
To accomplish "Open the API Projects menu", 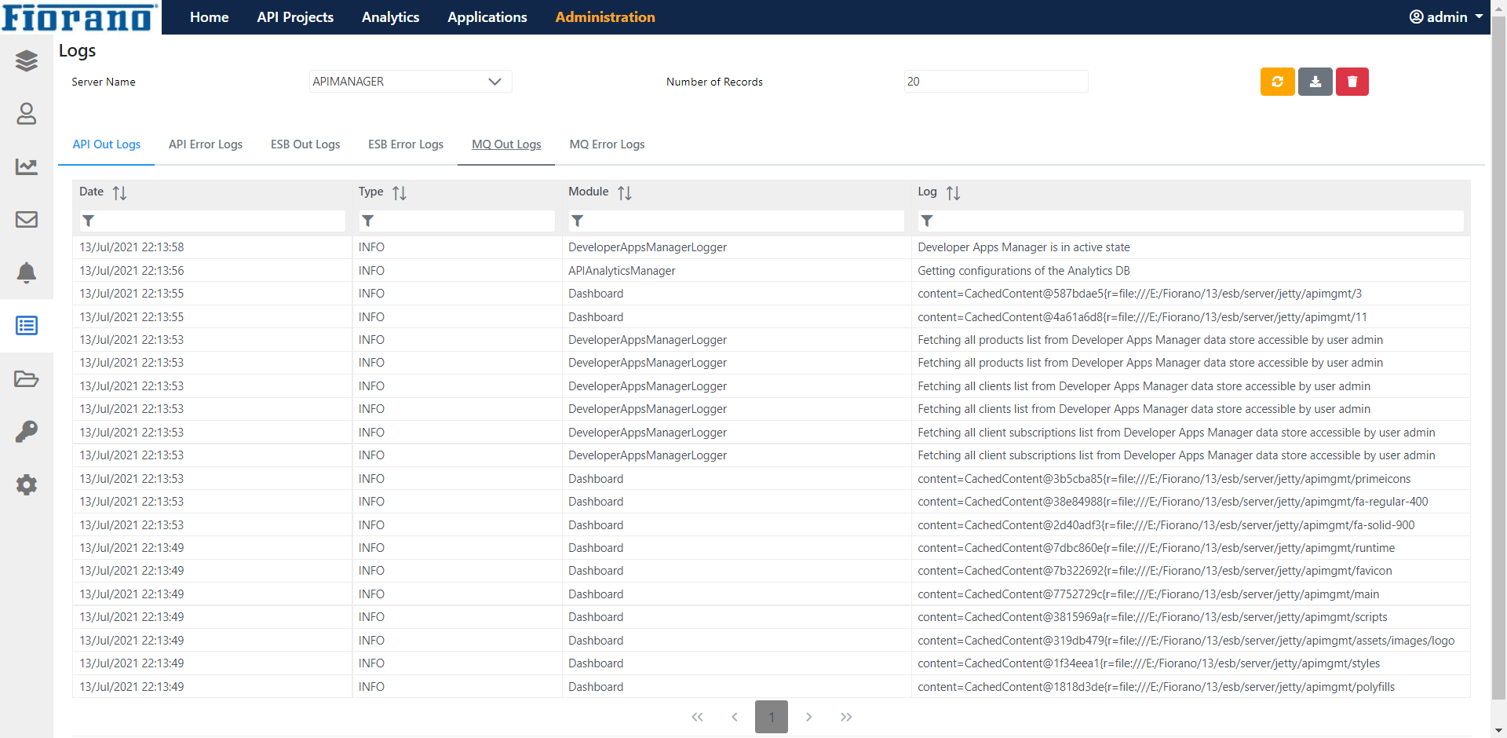I will 295,17.
